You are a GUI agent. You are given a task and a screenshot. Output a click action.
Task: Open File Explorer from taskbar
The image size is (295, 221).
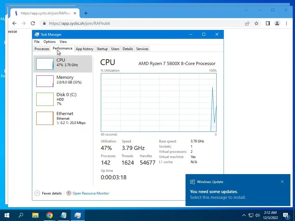pos(35,215)
